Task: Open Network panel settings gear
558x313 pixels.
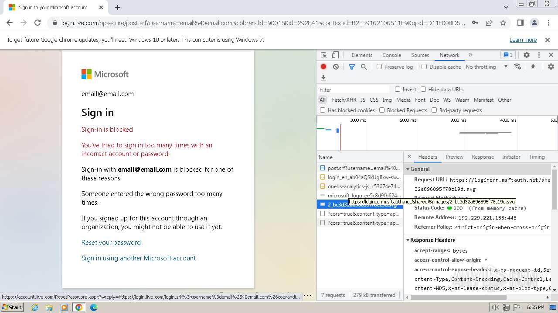Action: point(551,67)
